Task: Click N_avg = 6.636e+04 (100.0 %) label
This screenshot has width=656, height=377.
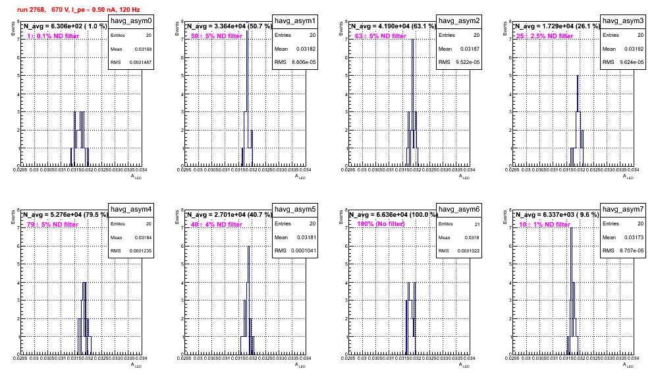Action: click(x=393, y=214)
